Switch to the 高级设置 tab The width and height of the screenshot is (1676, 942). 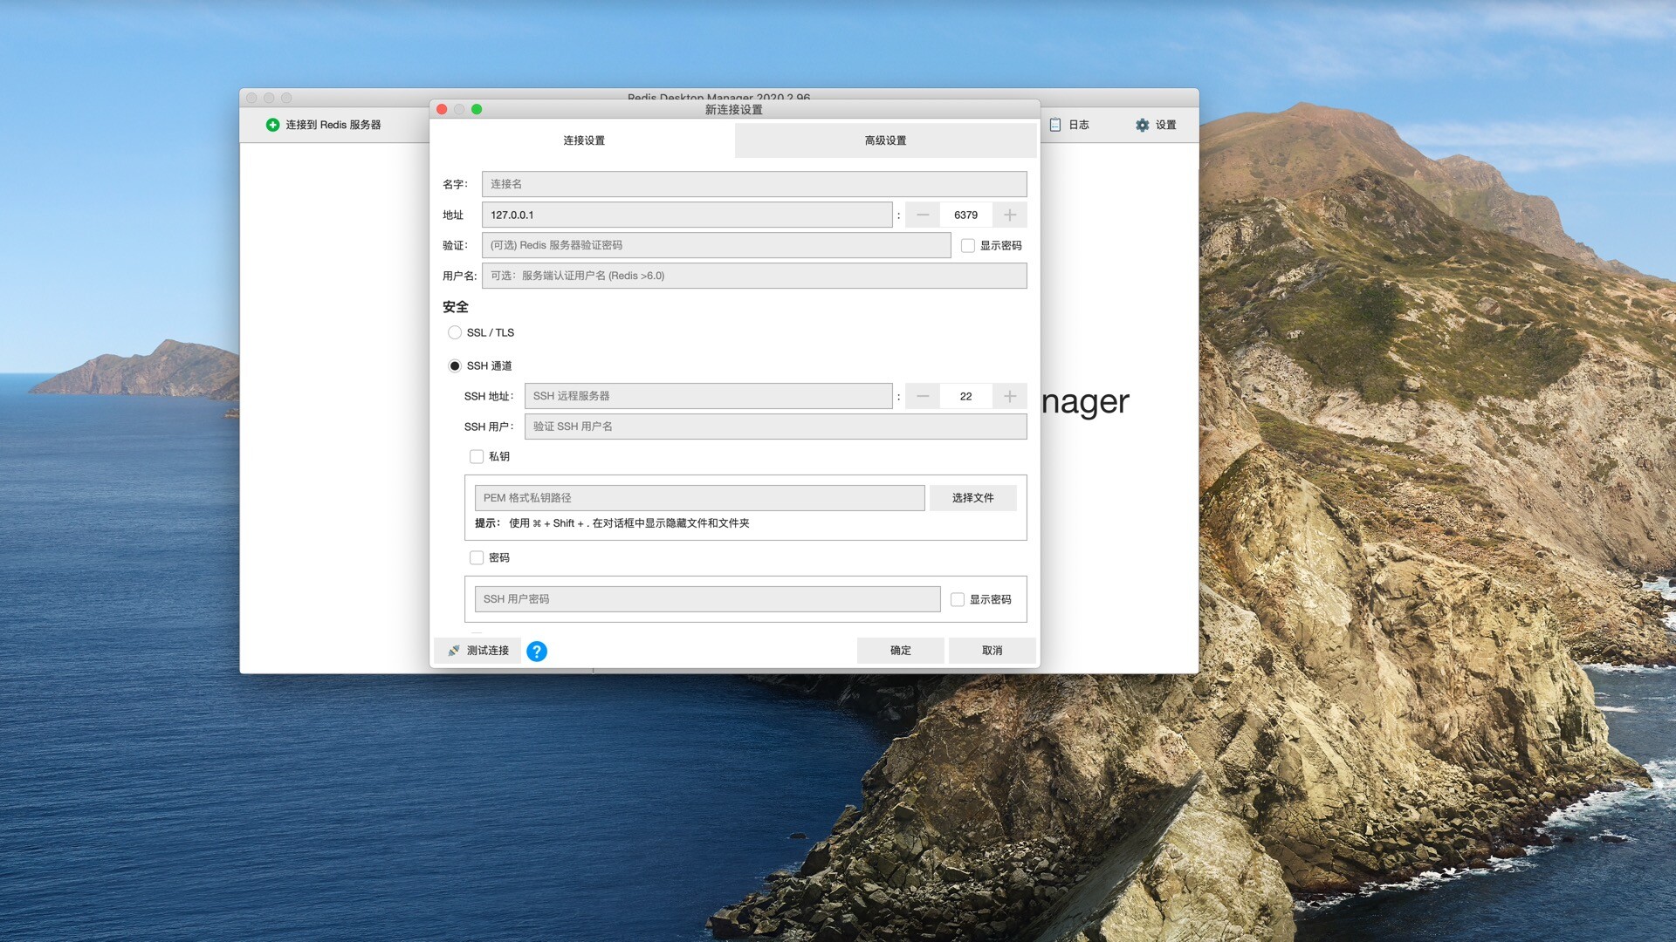(885, 140)
